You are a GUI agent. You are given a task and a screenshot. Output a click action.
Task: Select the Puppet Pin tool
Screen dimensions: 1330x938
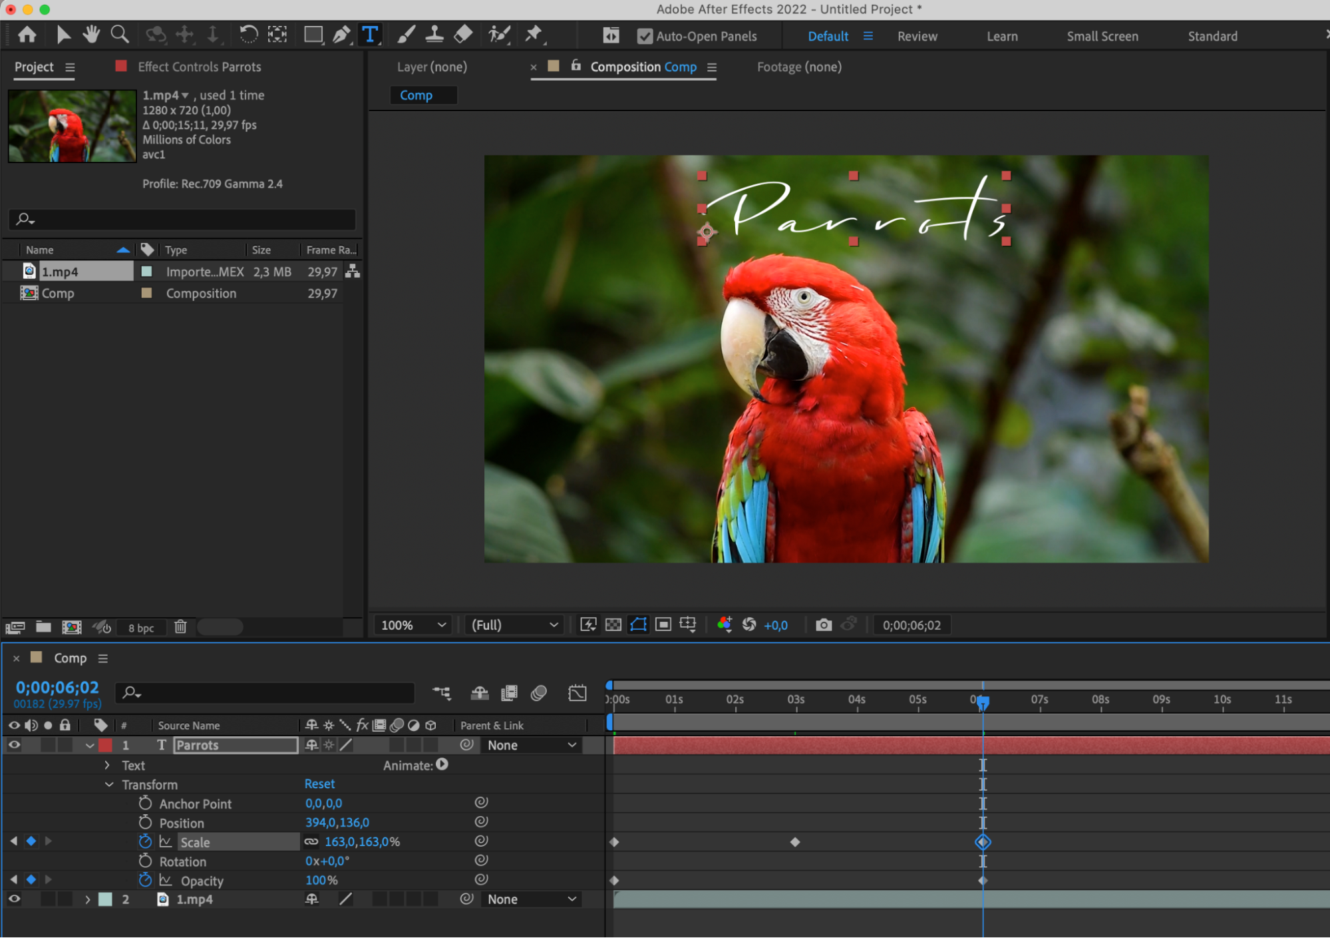coord(534,35)
